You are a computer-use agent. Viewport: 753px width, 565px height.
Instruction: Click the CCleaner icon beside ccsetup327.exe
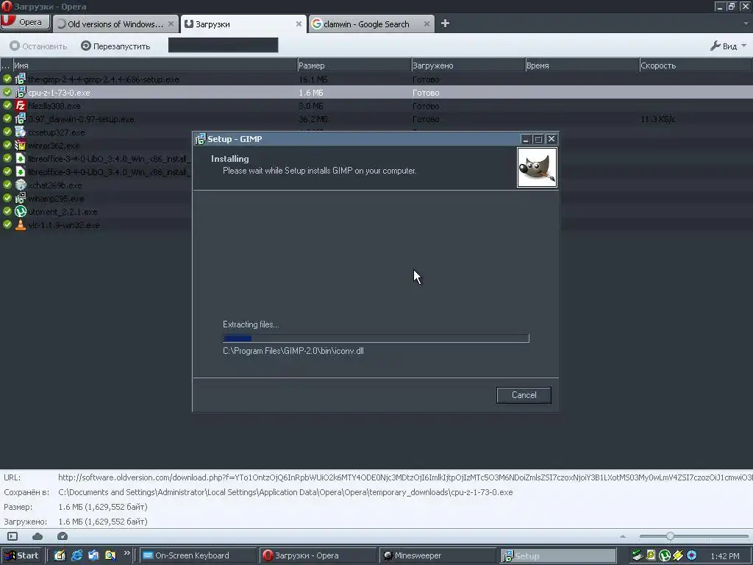click(x=20, y=132)
